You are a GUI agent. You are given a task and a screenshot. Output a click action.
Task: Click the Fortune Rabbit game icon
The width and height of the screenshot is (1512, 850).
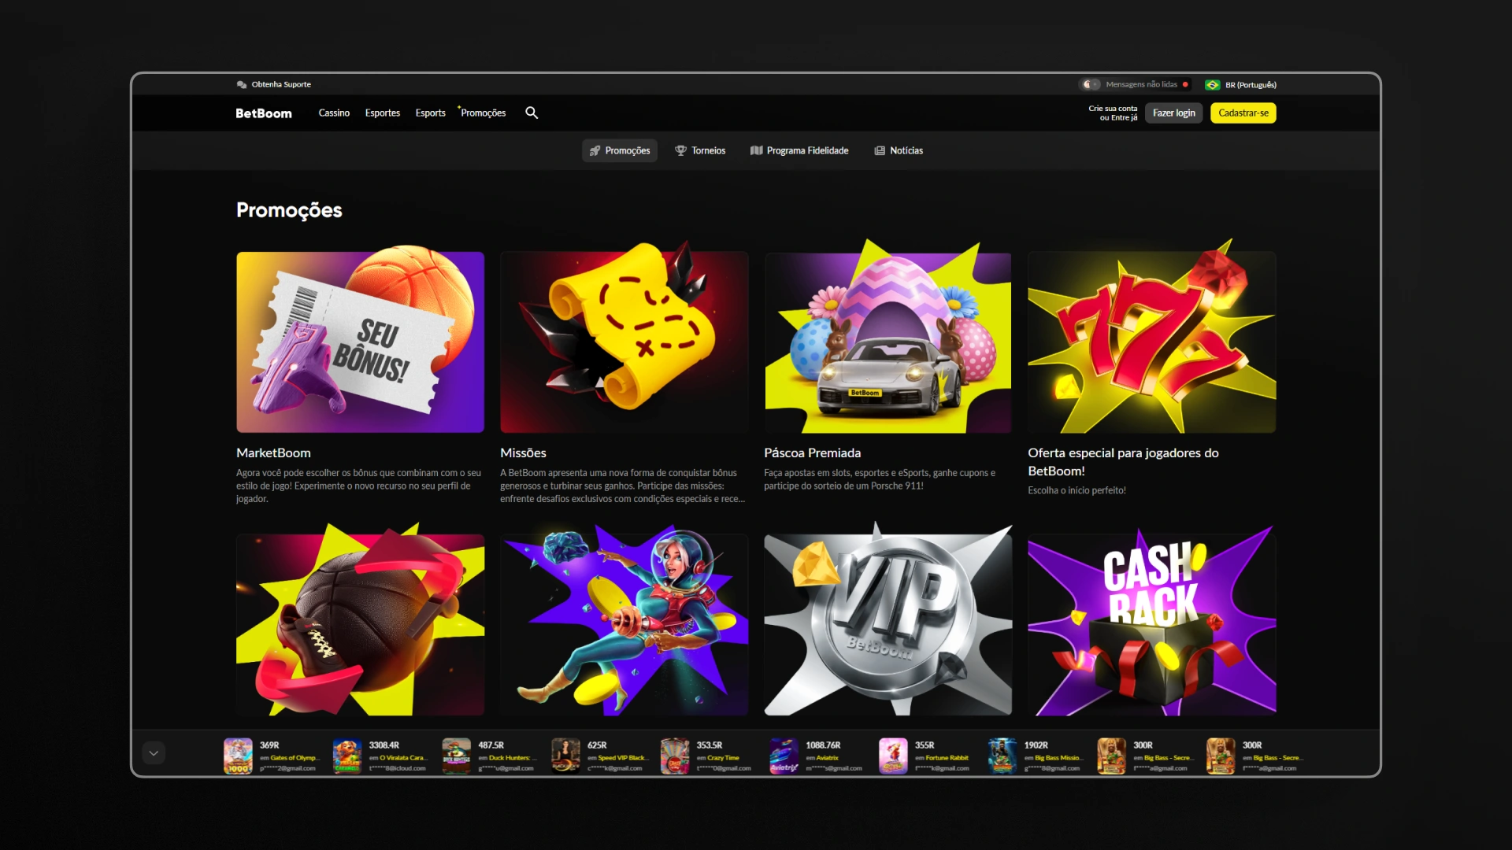tap(893, 756)
